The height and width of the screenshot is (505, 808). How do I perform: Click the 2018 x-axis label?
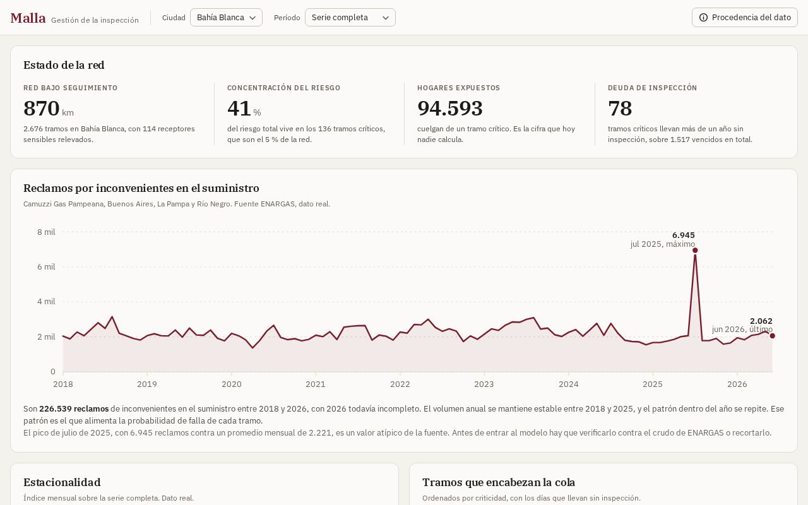click(x=63, y=384)
